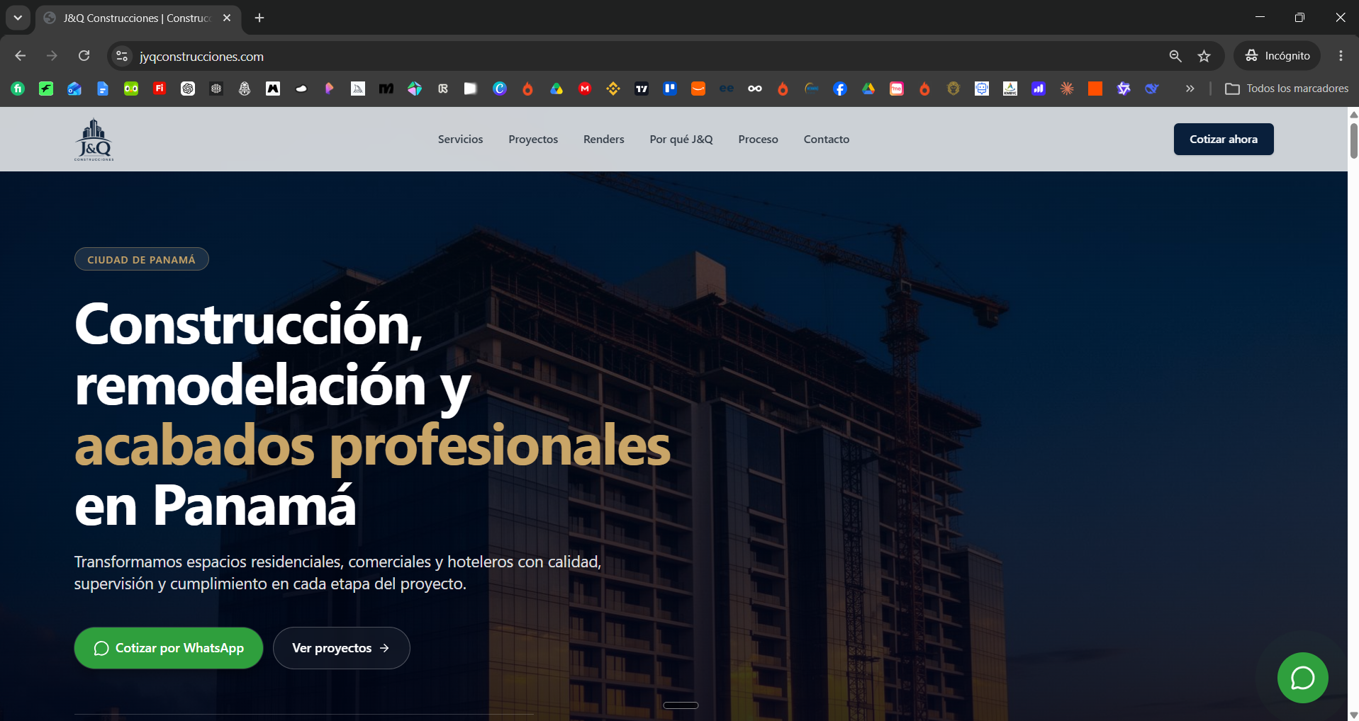Screen dimensions: 1359x721
Task: Click Cotizar por WhatsApp button
Action: tap(169, 648)
